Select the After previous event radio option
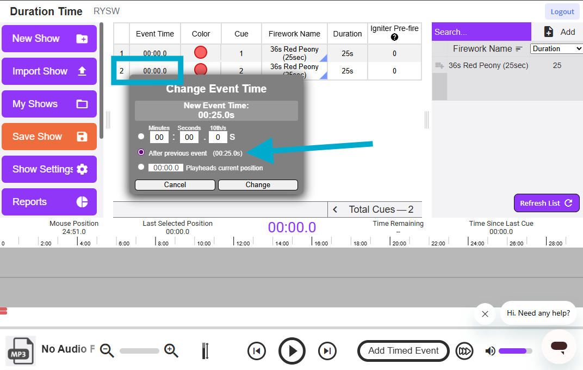Viewport: 583px width, 370px height. tap(142, 152)
